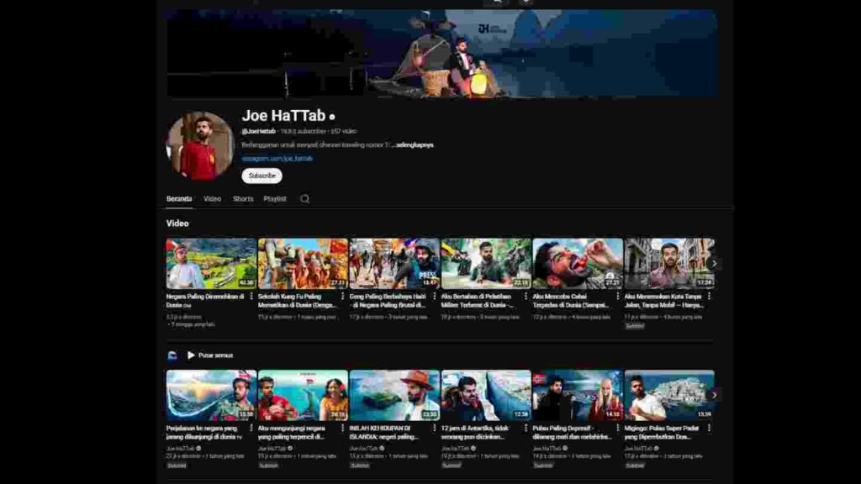Click Joe HaTTab's profile avatar
The height and width of the screenshot is (484, 861).
coord(199,145)
